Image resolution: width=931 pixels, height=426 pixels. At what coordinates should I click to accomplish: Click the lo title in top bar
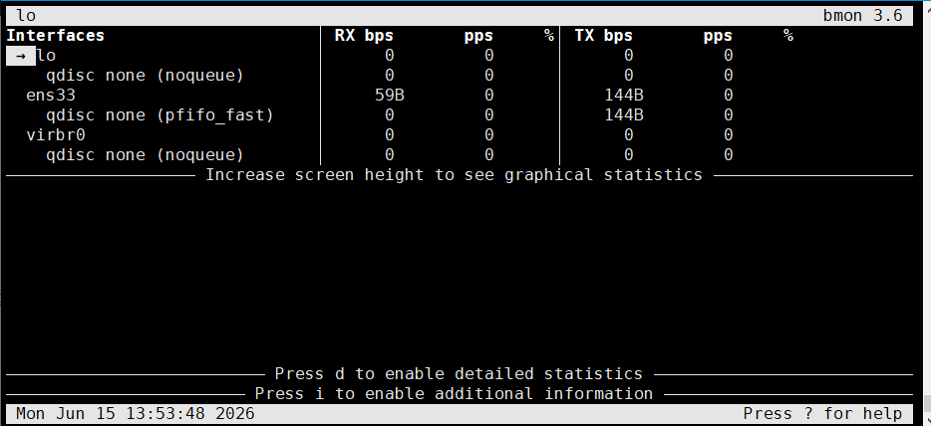pos(26,15)
